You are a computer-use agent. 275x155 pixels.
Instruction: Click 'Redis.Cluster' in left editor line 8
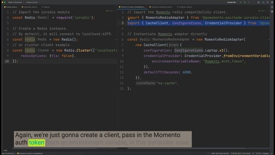77,50
